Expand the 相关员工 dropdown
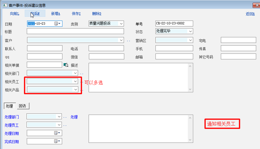Screen dimensions: 260x149 click(75, 81)
